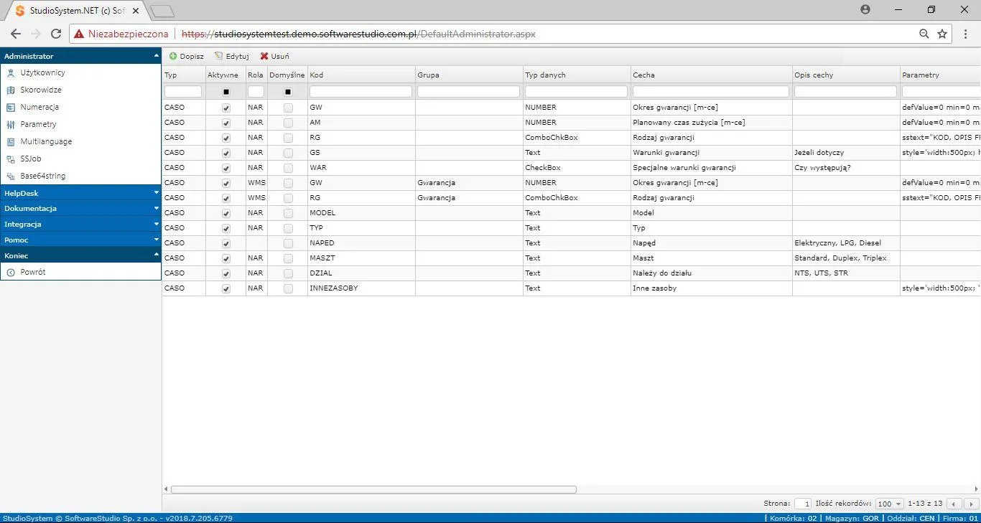Open Chrome profile account icon
Viewport: 981px width, 523px height.
click(865, 9)
